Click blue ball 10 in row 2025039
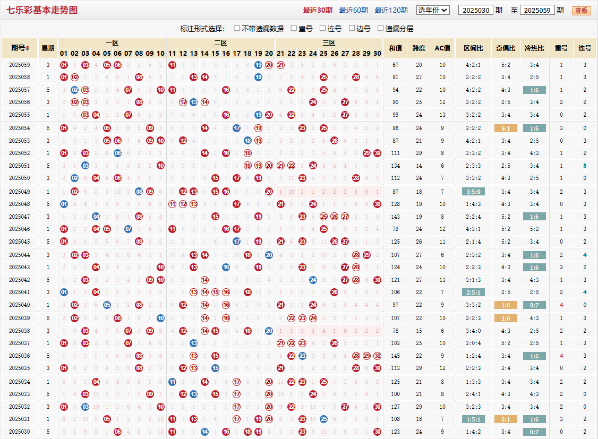Screen dimensions: 598x439 pyautogui.click(x=160, y=318)
